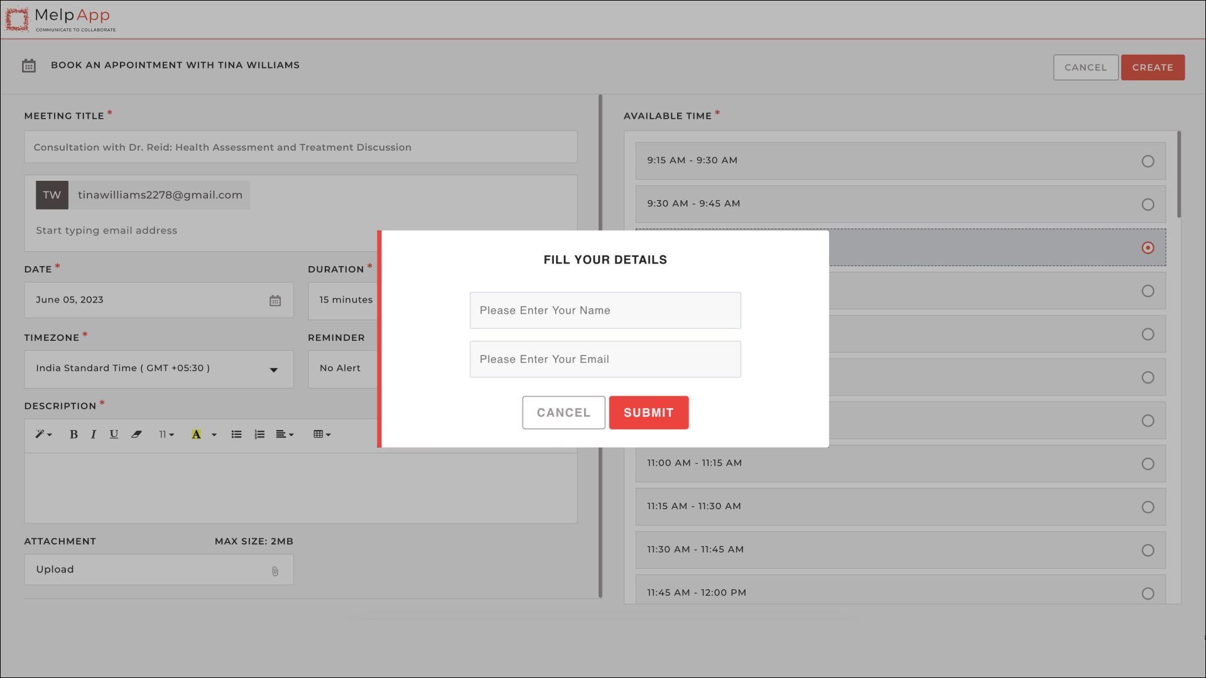Click the underline formatting icon

(114, 434)
